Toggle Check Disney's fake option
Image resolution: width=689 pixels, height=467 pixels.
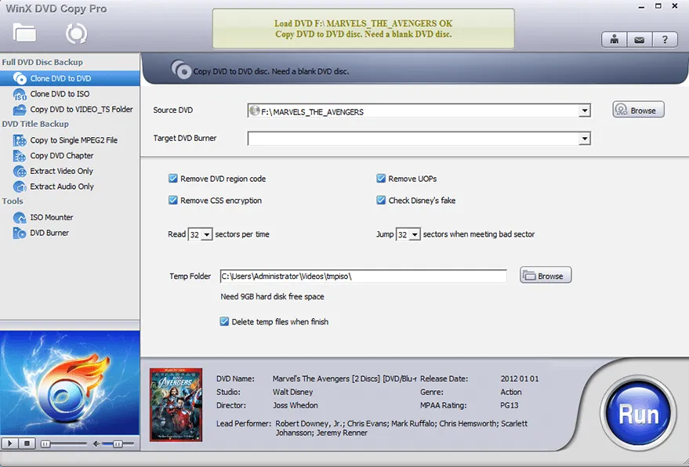pyautogui.click(x=381, y=198)
